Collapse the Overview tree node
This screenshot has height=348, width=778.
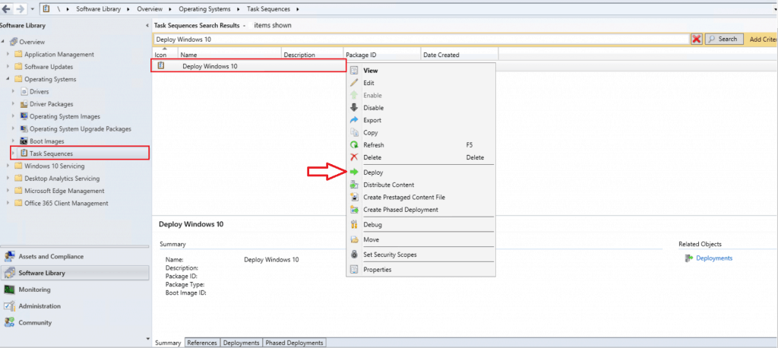(x=4, y=43)
